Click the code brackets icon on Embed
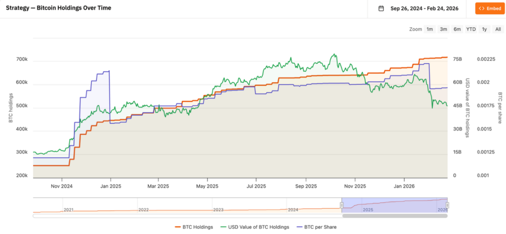Viewport: 506px width, 234px height. click(x=481, y=8)
